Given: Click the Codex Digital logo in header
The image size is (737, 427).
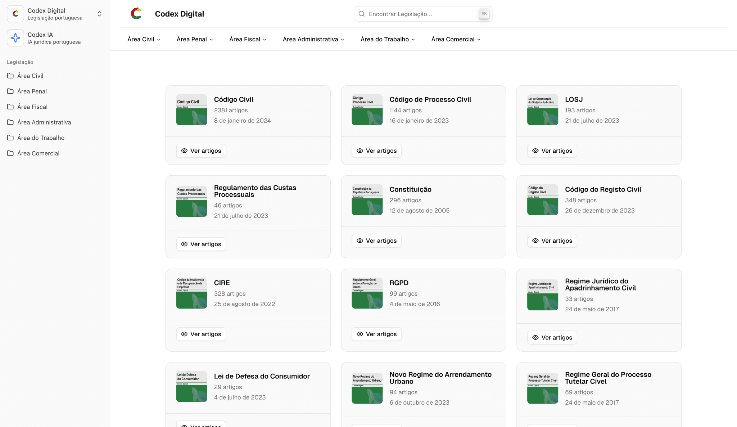Looking at the screenshot, I should point(136,14).
